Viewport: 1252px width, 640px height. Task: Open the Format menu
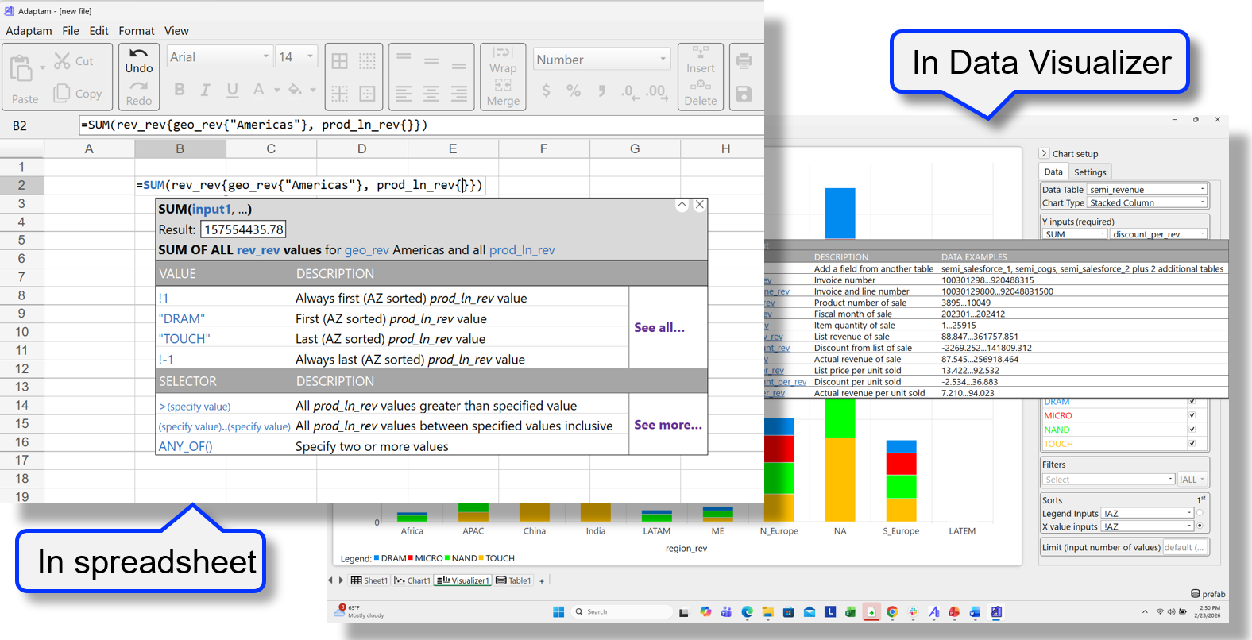click(x=137, y=31)
